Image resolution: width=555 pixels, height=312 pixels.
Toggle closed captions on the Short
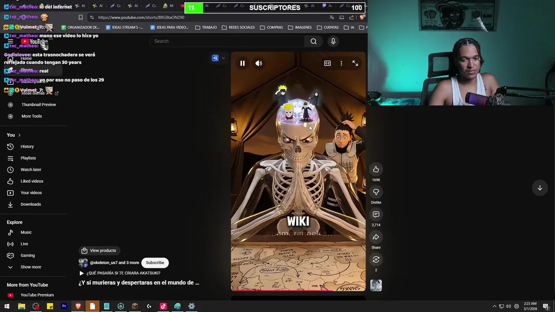point(327,63)
